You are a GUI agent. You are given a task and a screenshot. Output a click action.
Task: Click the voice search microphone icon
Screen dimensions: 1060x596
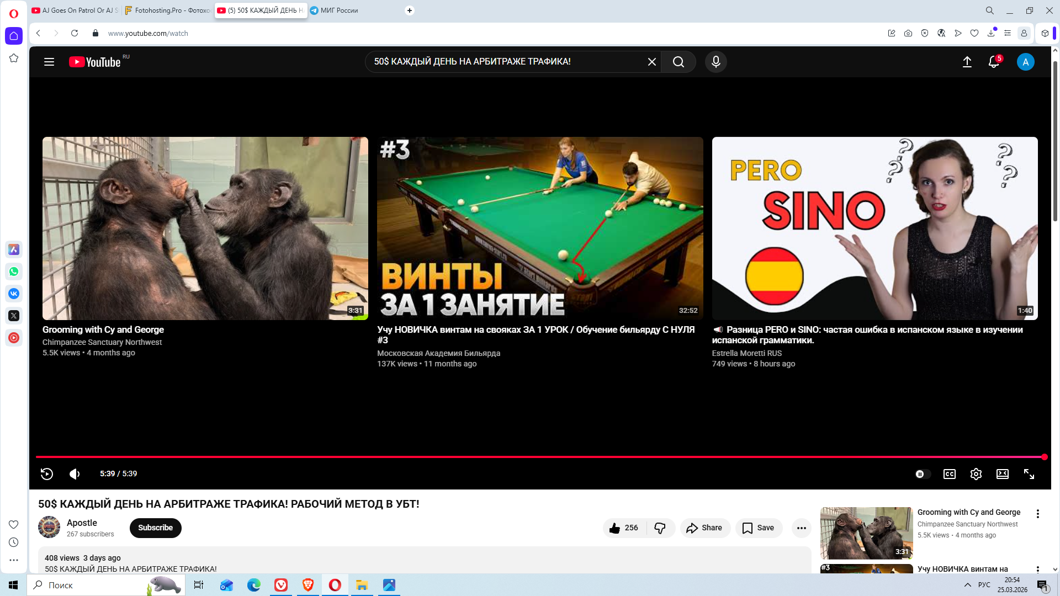715,62
